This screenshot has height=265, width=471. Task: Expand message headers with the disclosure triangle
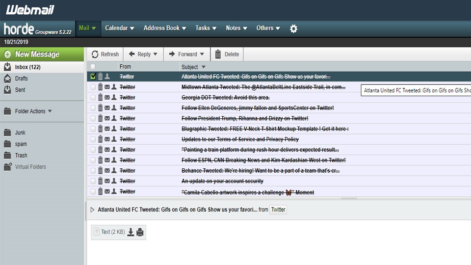click(x=92, y=210)
